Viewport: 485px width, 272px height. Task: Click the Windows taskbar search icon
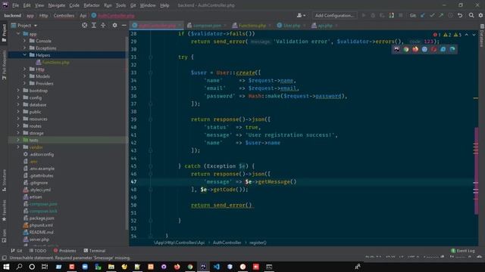(x=19, y=267)
